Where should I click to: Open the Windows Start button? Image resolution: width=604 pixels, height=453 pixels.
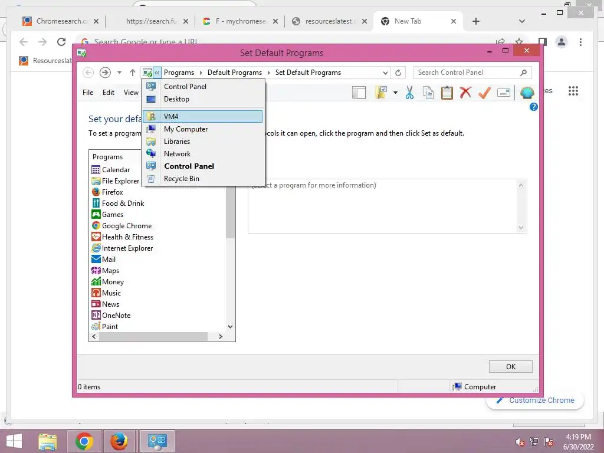tap(14, 441)
